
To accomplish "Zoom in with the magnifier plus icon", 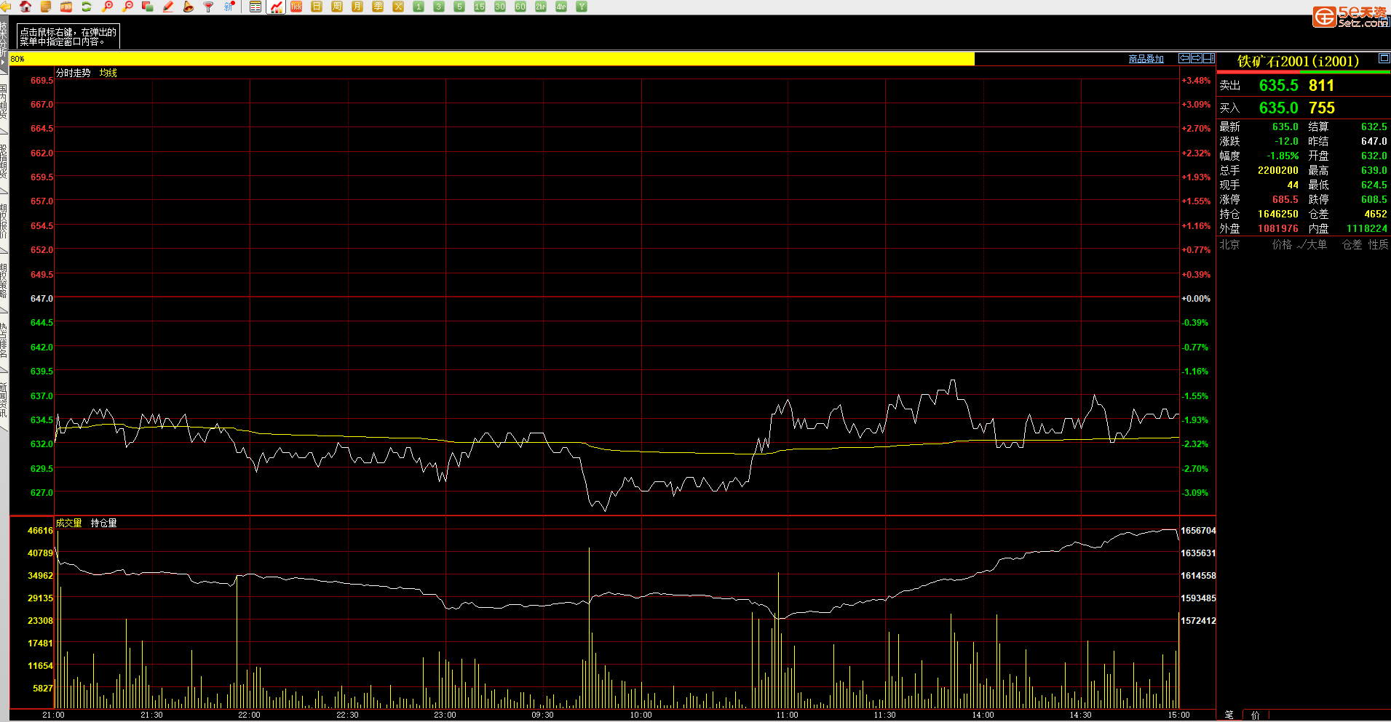I will point(108,7).
